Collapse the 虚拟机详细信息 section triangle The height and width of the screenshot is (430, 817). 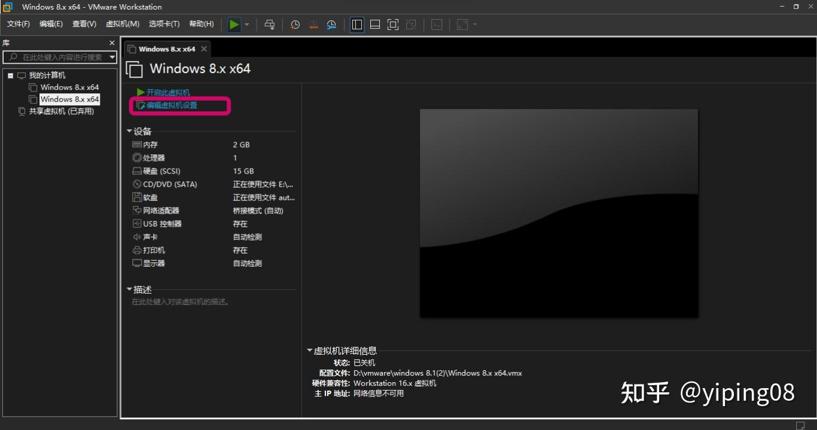[310, 350]
